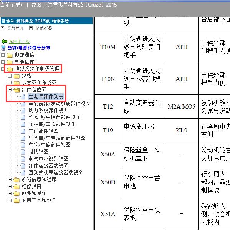Click the T19 table cell

tap(108, 130)
